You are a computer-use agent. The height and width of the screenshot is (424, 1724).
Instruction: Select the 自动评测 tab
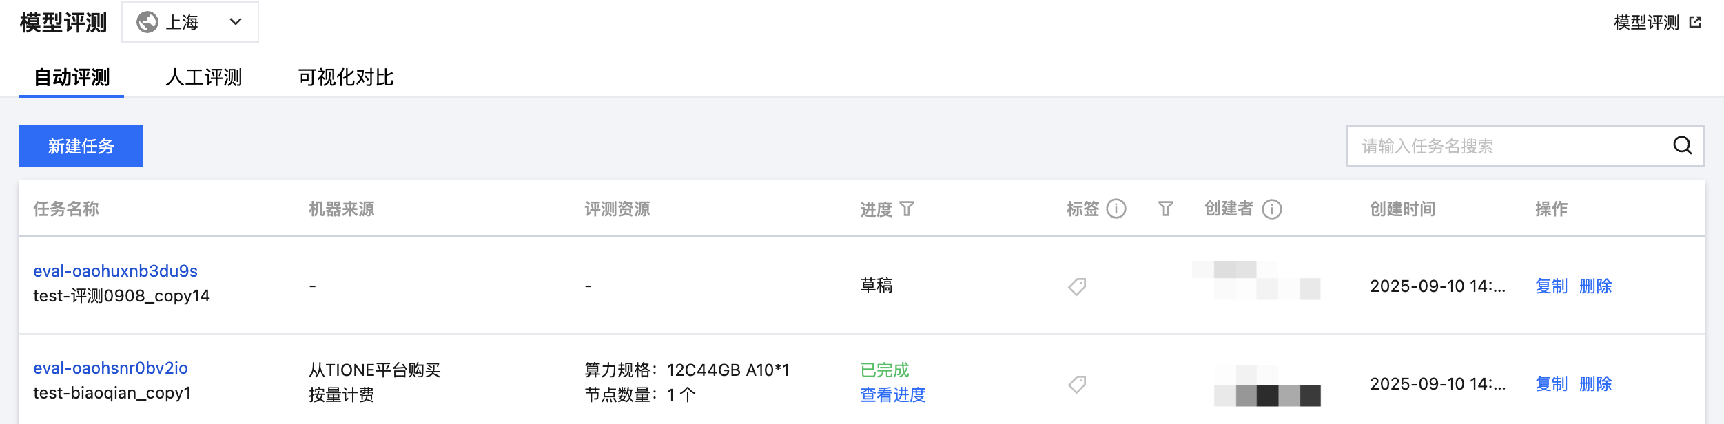point(72,77)
